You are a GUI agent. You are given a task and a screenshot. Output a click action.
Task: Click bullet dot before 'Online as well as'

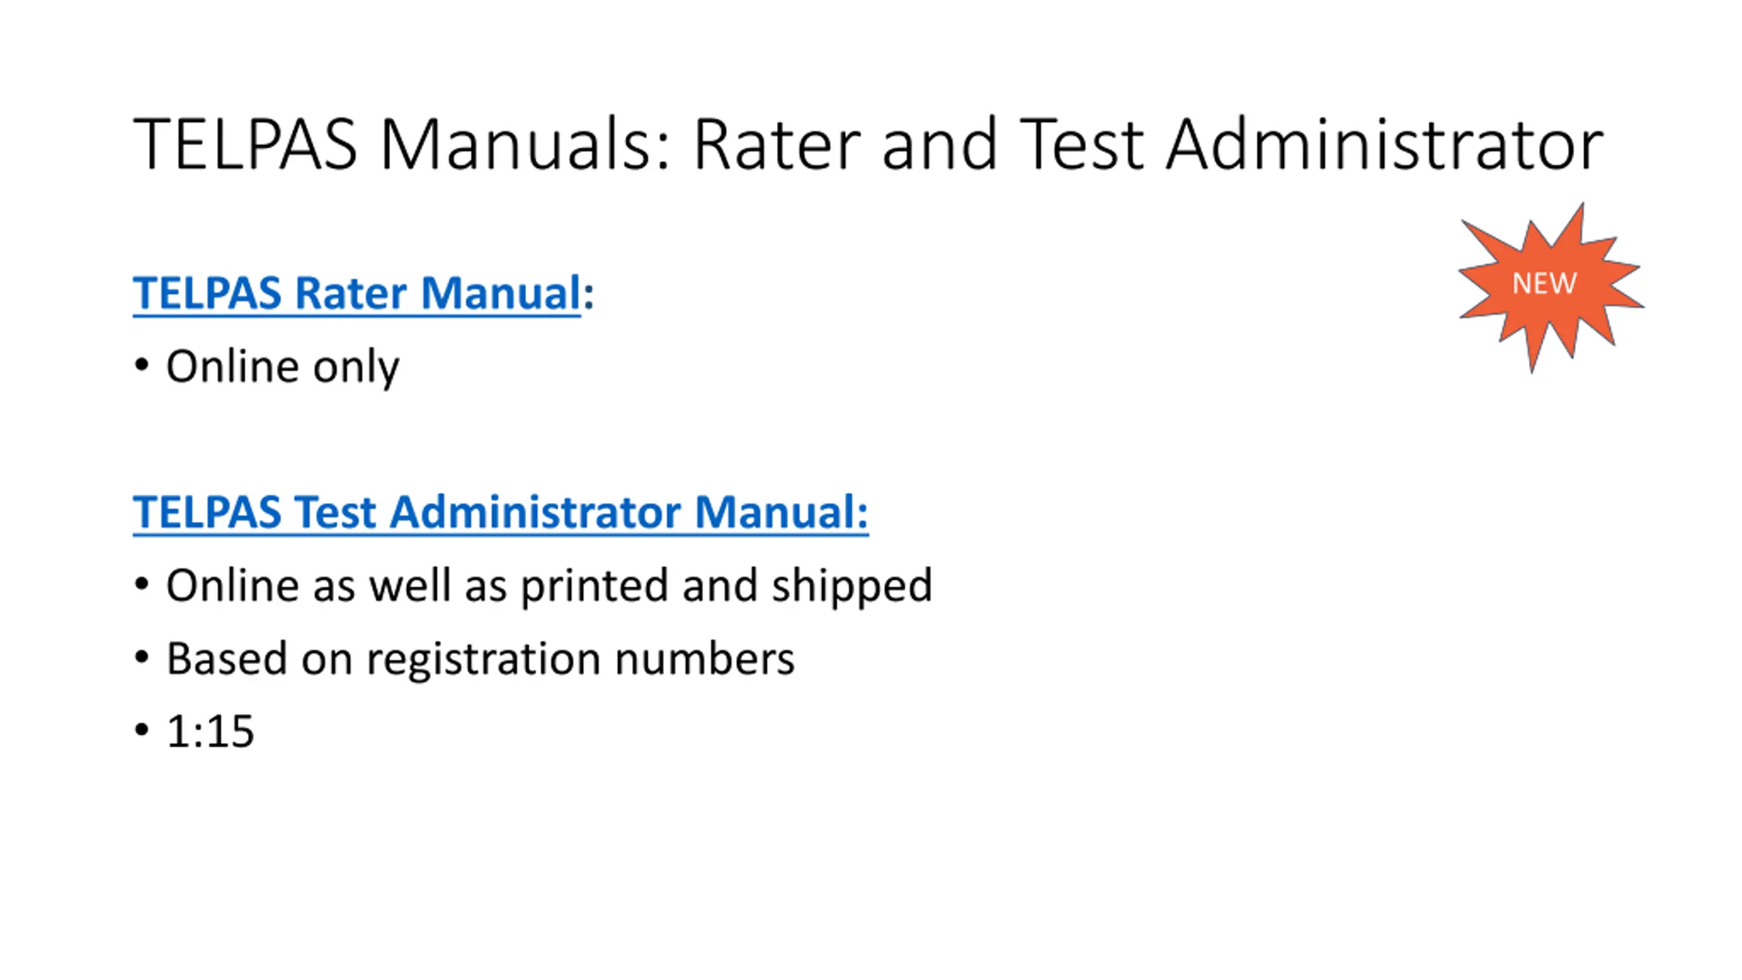142,584
